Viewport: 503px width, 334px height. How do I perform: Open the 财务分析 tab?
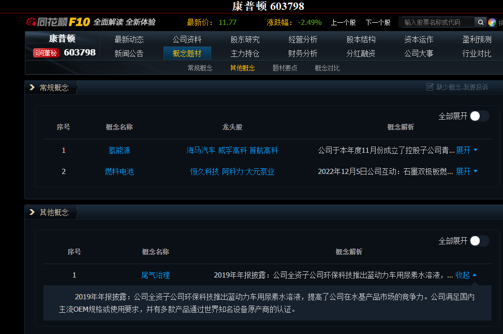click(303, 53)
